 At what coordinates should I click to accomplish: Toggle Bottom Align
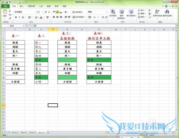(x=61, y=12)
